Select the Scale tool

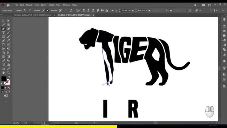(9, 45)
